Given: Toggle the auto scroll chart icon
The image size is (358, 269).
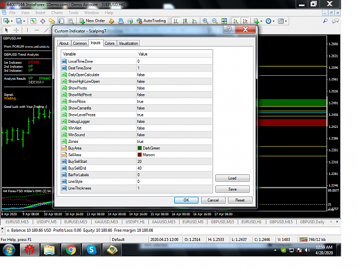Looking at the screenshot, I should pyautogui.click(x=235, y=21).
